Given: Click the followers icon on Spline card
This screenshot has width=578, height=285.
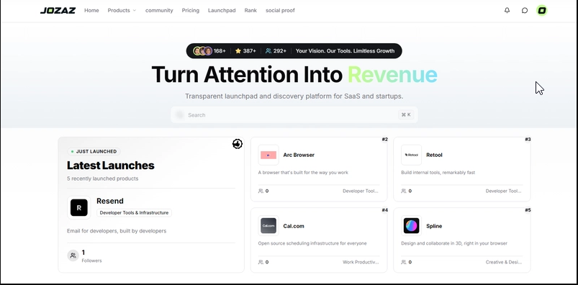Looking at the screenshot, I should tap(404, 262).
